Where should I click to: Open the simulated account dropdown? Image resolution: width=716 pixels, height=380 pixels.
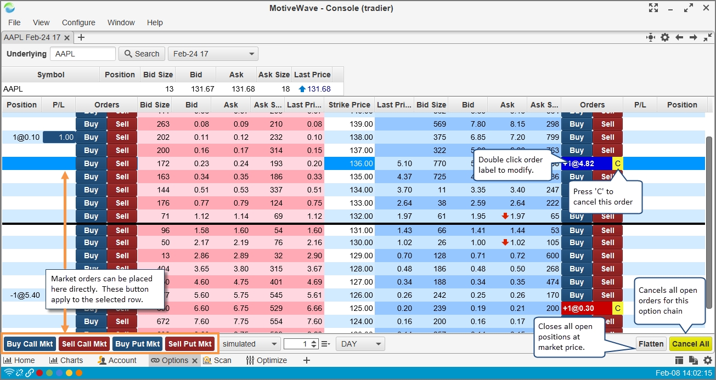point(250,344)
